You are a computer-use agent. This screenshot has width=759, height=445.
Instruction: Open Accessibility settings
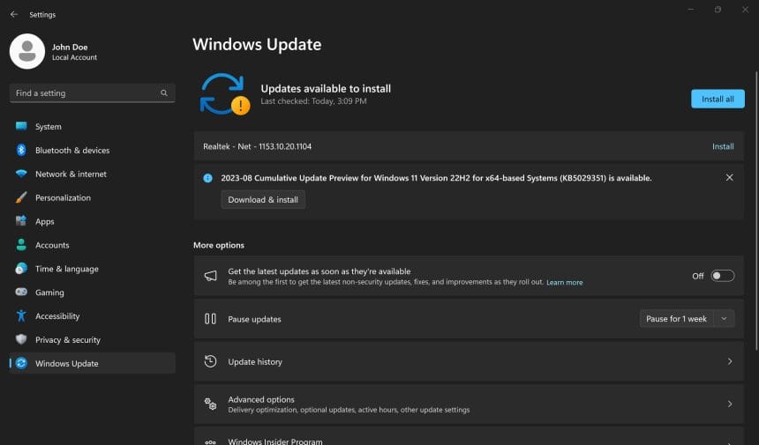[x=56, y=316]
